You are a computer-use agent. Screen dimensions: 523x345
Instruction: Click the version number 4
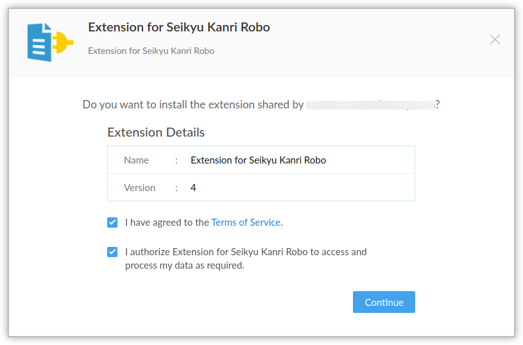point(193,188)
